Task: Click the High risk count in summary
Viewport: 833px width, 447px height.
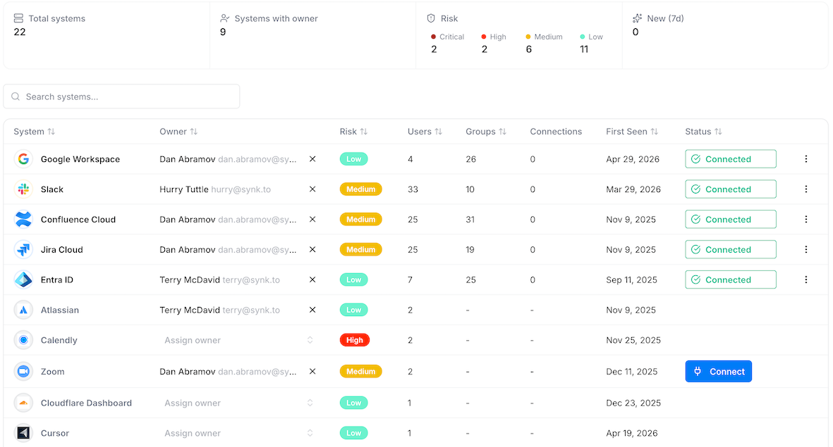Action: (485, 49)
